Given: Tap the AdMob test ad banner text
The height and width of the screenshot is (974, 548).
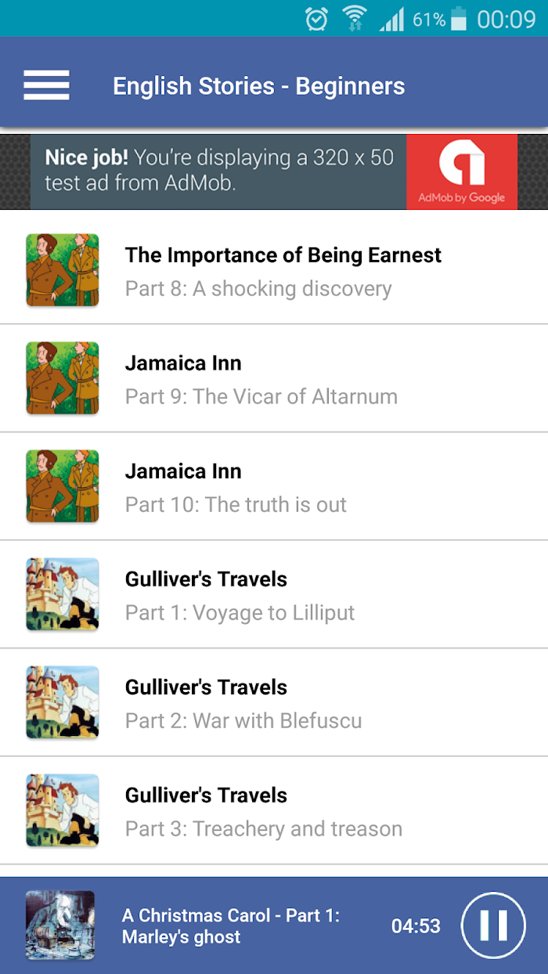Looking at the screenshot, I should coord(219,170).
